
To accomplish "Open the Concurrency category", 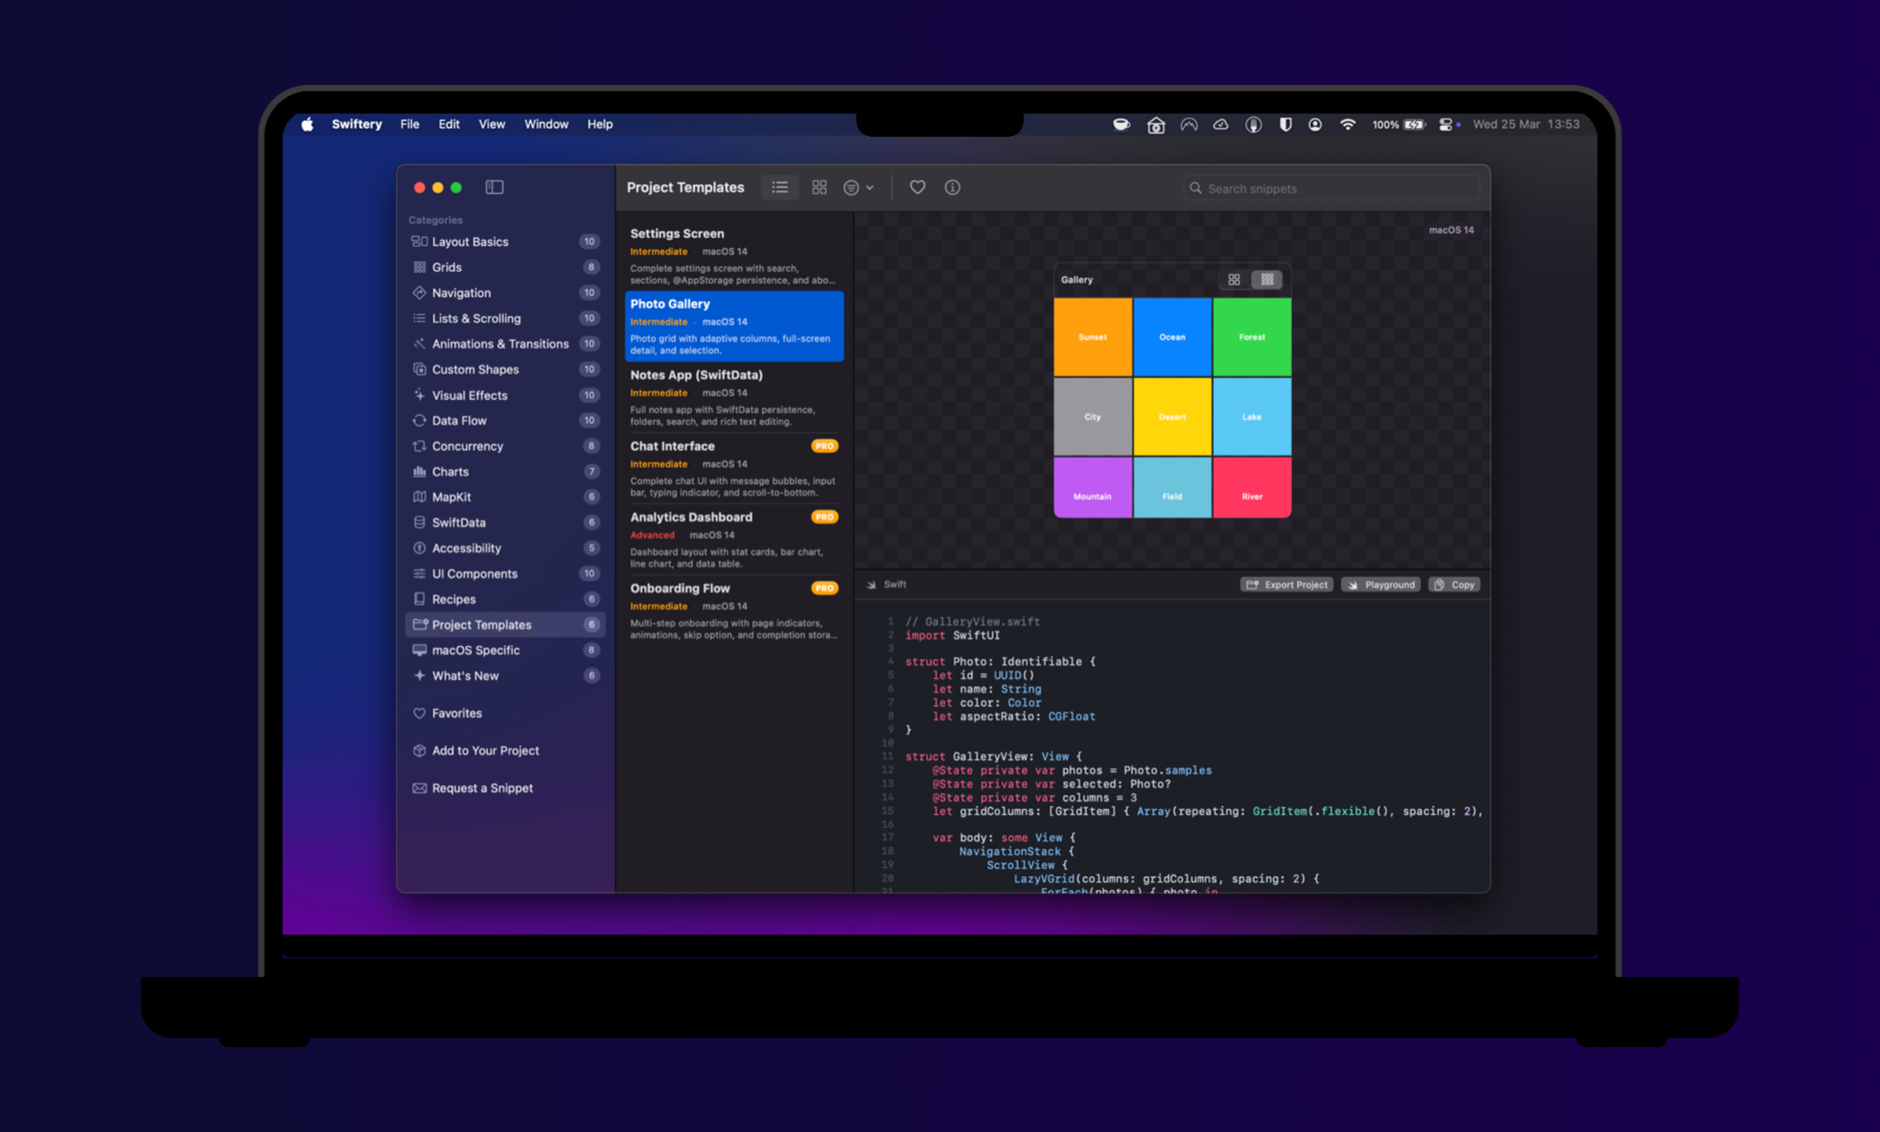I will tap(505, 446).
